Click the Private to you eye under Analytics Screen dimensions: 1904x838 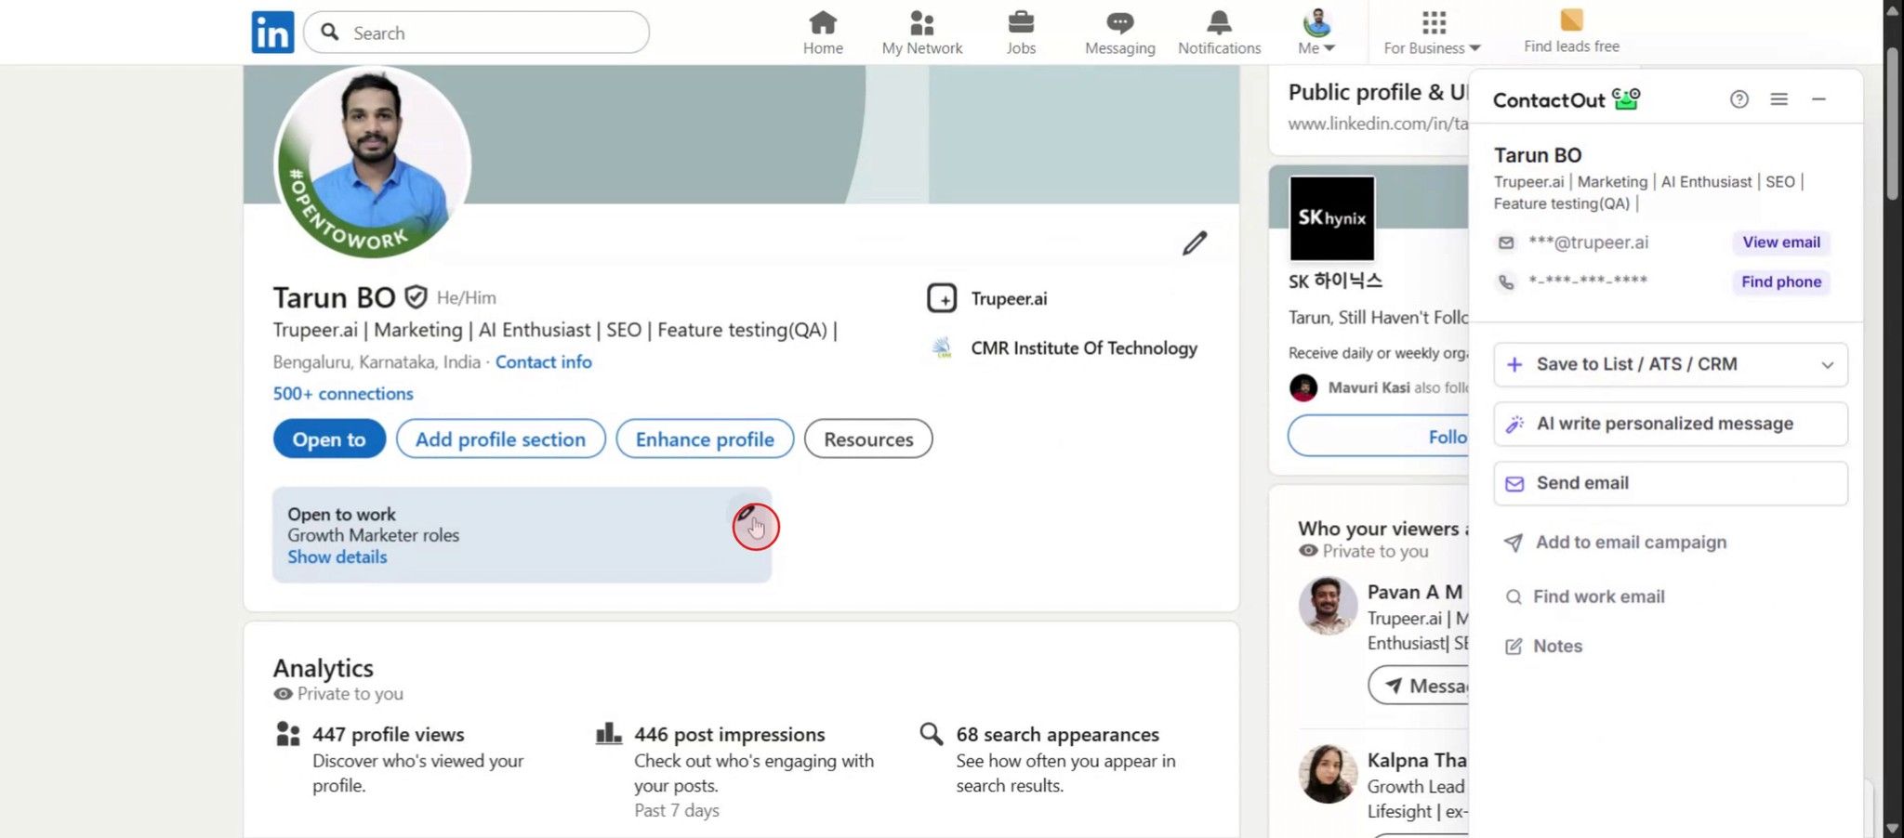point(284,694)
